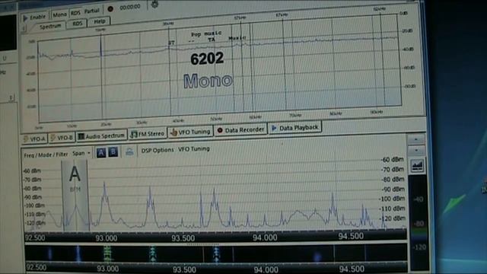
Task: Click the upper arrow button above the spectrum meter
Action: (416, 139)
